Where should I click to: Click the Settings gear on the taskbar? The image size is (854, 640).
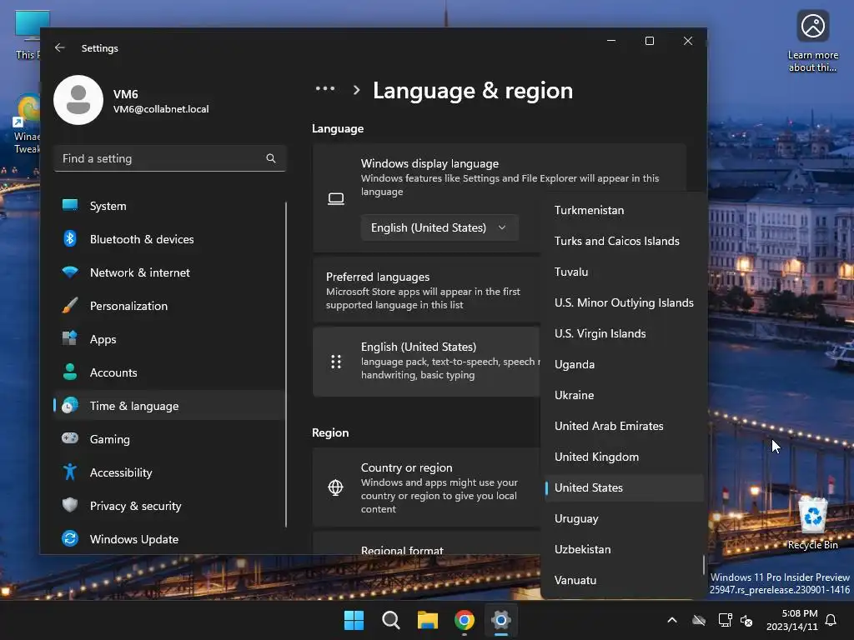(500, 620)
